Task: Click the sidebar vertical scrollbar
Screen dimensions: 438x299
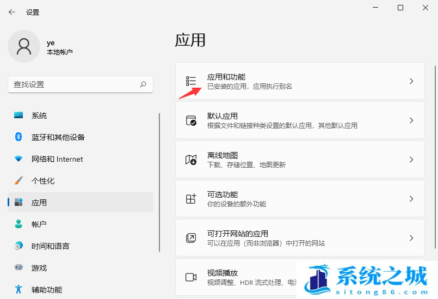Action: (159, 182)
